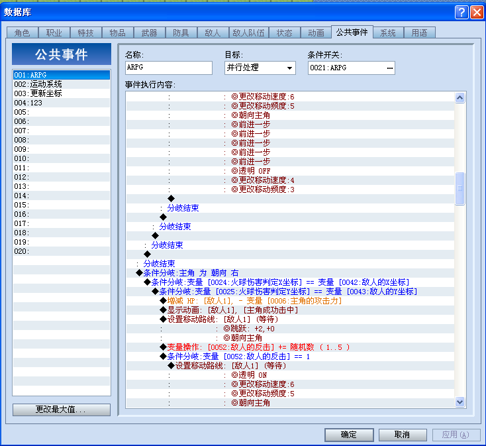Switch to the 敌人队伍 tab
Image resolution: width=486 pixels, height=446 pixels.
pos(248,32)
